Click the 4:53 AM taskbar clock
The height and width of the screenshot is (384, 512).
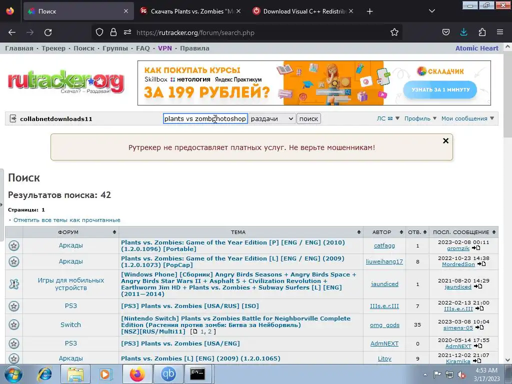pos(486,374)
